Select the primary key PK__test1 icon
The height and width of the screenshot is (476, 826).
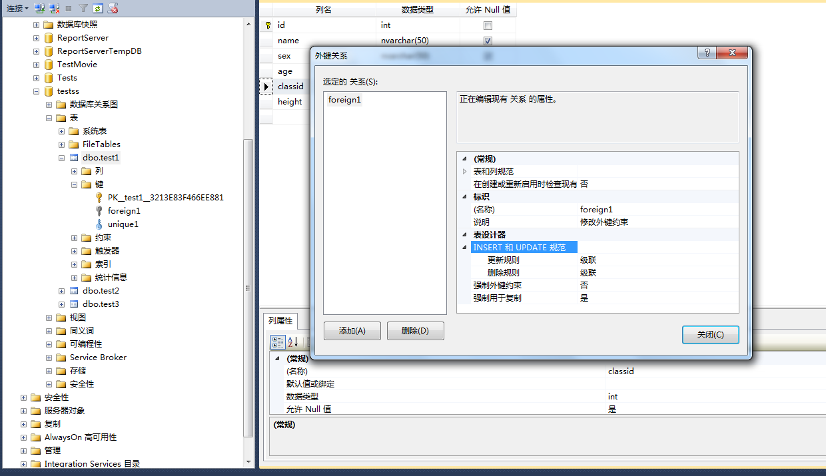pos(99,198)
